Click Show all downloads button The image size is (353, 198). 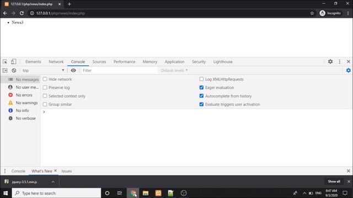pyautogui.click(x=334, y=182)
